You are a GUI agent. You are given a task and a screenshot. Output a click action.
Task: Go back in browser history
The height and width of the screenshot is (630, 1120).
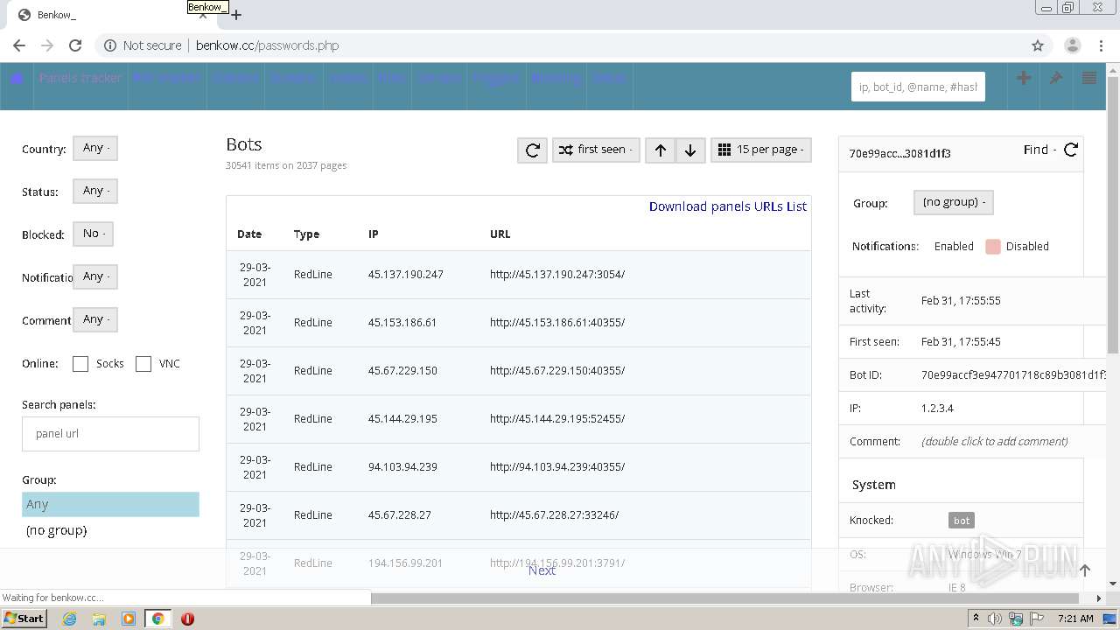pos(19,45)
